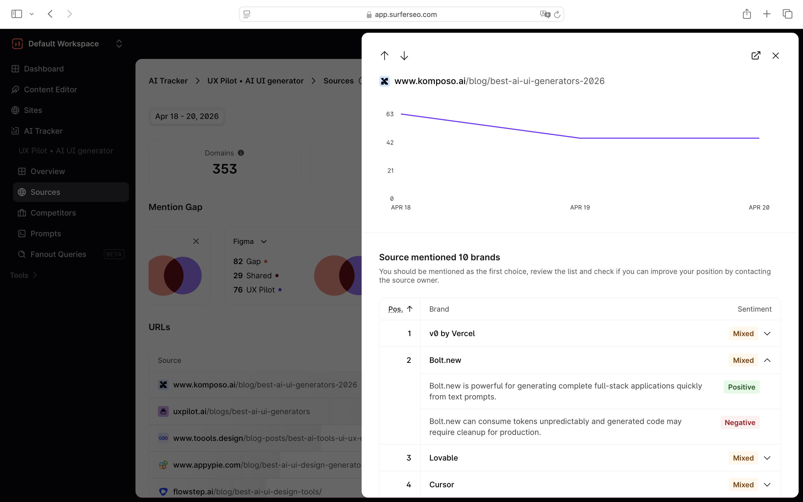Go to next source with down arrow
The height and width of the screenshot is (502, 803).
404,55
